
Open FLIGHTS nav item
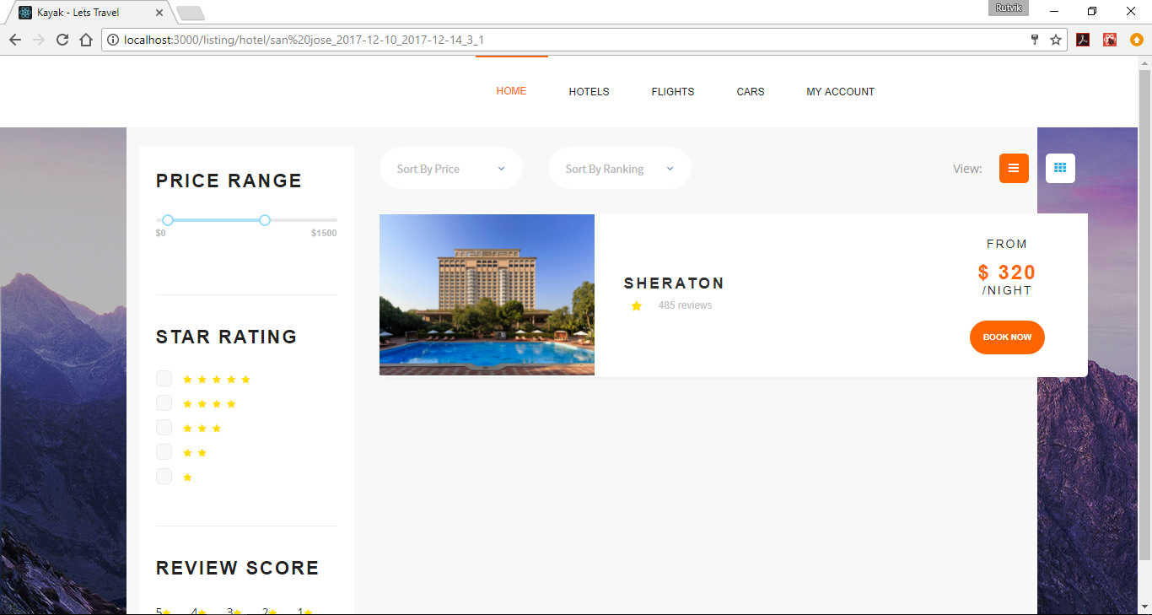(673, 91)
